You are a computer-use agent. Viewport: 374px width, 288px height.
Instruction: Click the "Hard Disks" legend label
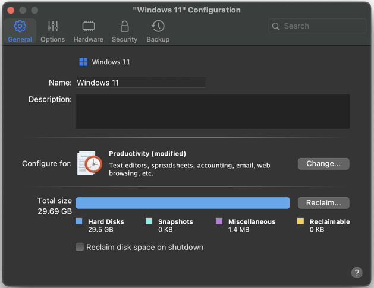106,221
